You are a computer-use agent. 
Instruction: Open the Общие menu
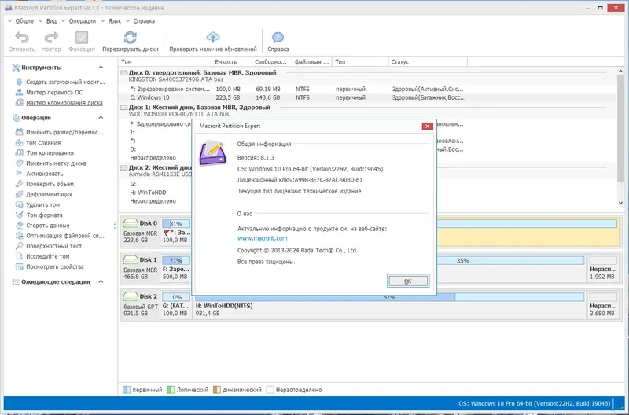24,21
